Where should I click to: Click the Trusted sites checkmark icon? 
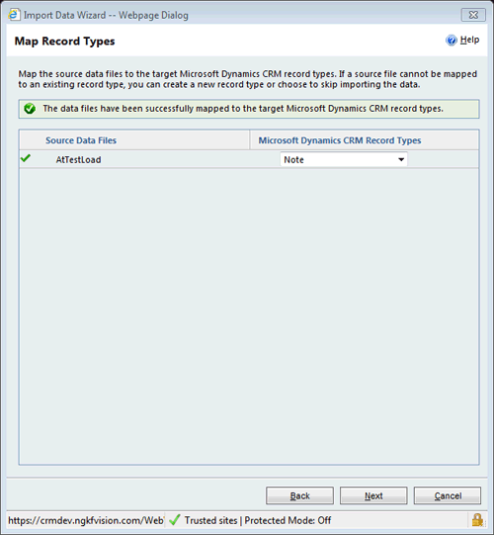tap(175, 520)
